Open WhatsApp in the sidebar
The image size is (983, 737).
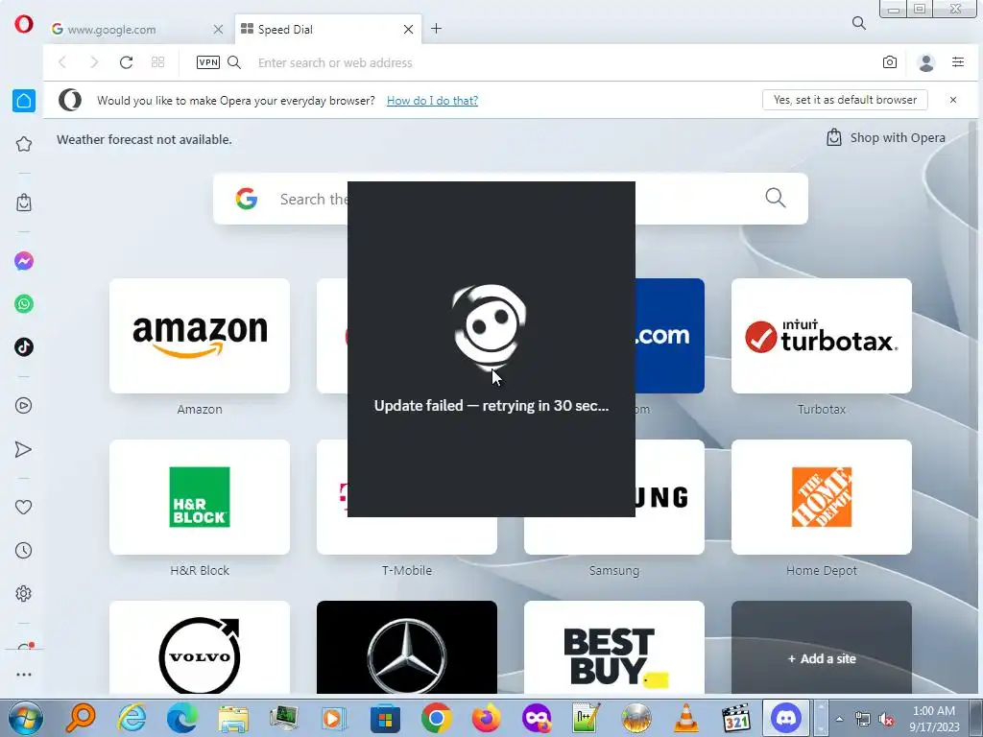[x=24, y=304]
